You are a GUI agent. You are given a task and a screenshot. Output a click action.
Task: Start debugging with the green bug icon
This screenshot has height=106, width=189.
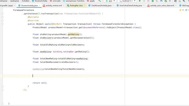[x=153, y=1]
